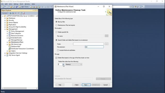Select Maintenance Plan text reports radio button
The height and width of the screenshot is (93, 165).
(x=56, y=25)
